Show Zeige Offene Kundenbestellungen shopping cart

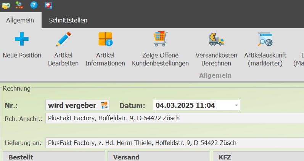tap(160, 39)
